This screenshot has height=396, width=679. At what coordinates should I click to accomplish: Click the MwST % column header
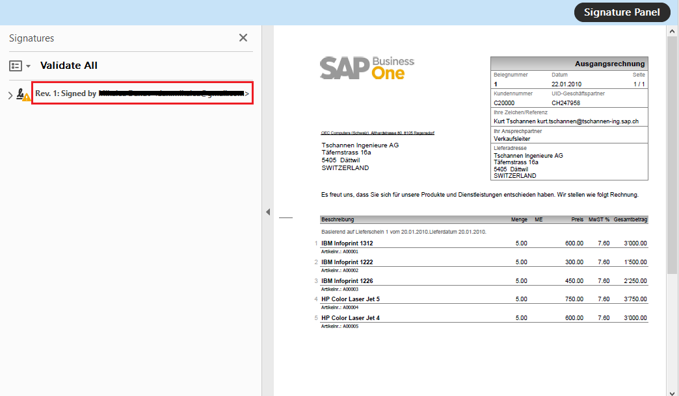(599, 219)
